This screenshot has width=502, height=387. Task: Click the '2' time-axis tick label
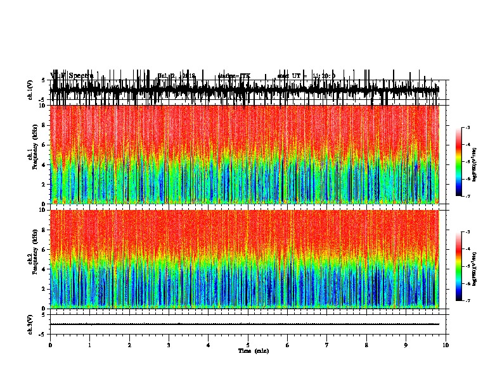(x=129, y=345)
